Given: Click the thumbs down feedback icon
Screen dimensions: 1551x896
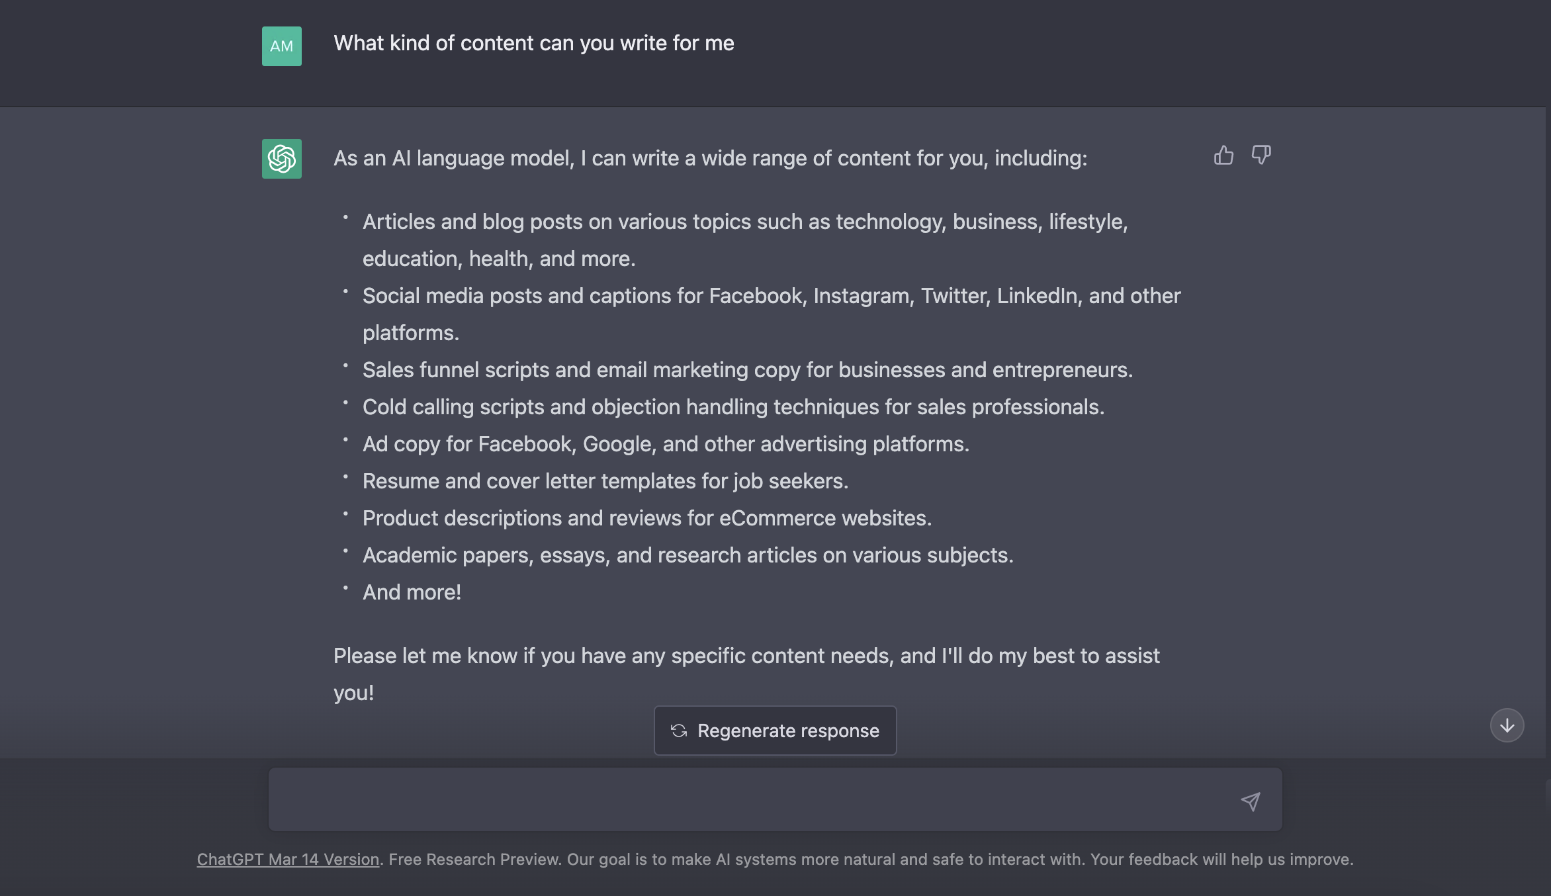Looking at the screenshot, I should click(x=1261, y=156).
